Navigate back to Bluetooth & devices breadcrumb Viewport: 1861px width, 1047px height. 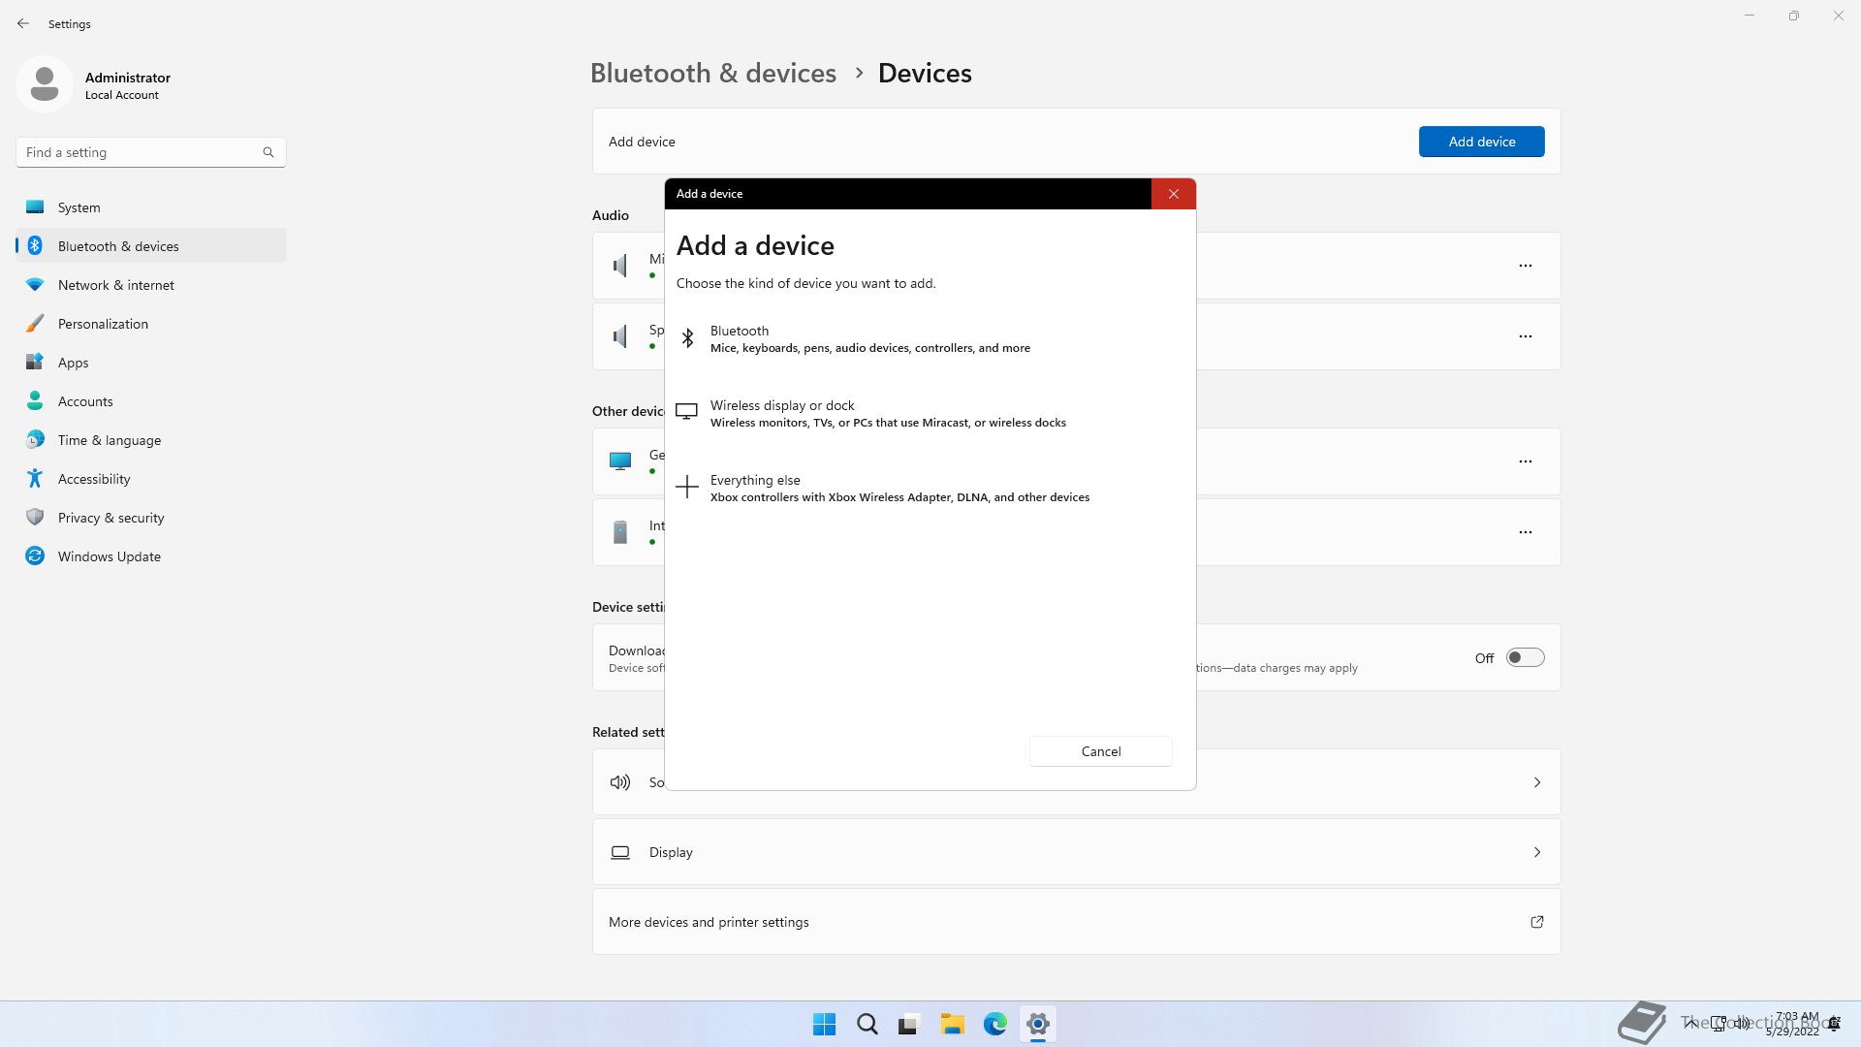tap(712, 73)
